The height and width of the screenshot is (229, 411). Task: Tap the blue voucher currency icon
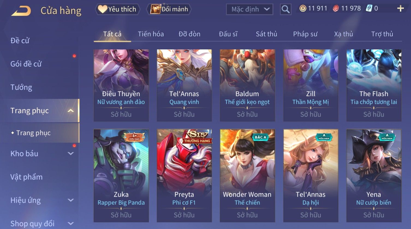pos(369,8)
